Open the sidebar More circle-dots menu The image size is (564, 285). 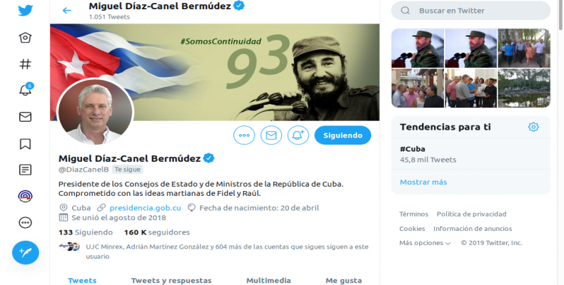25,223
